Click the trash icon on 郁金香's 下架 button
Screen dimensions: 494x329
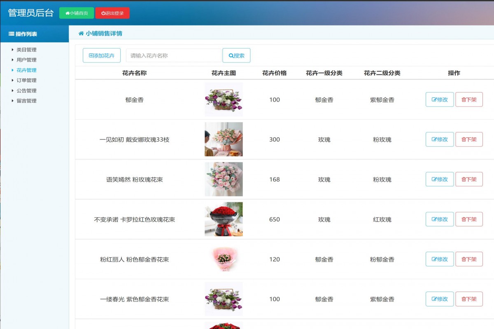464,99
